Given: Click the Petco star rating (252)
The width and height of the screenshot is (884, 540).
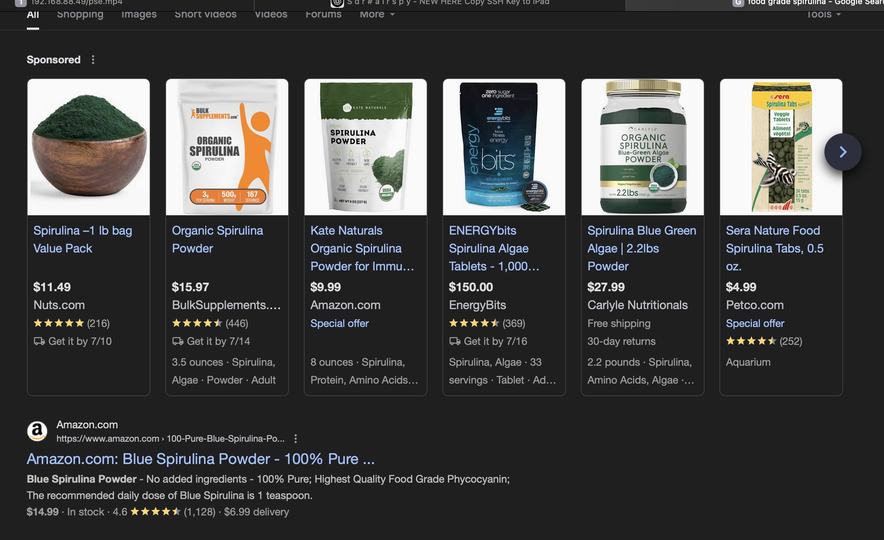Looking at the screenshot, I should pos(764,341).
